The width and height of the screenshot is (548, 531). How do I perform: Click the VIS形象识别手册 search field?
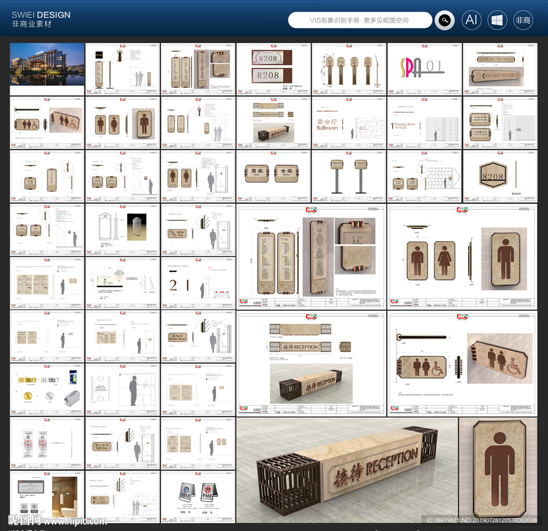pos(360,20)
